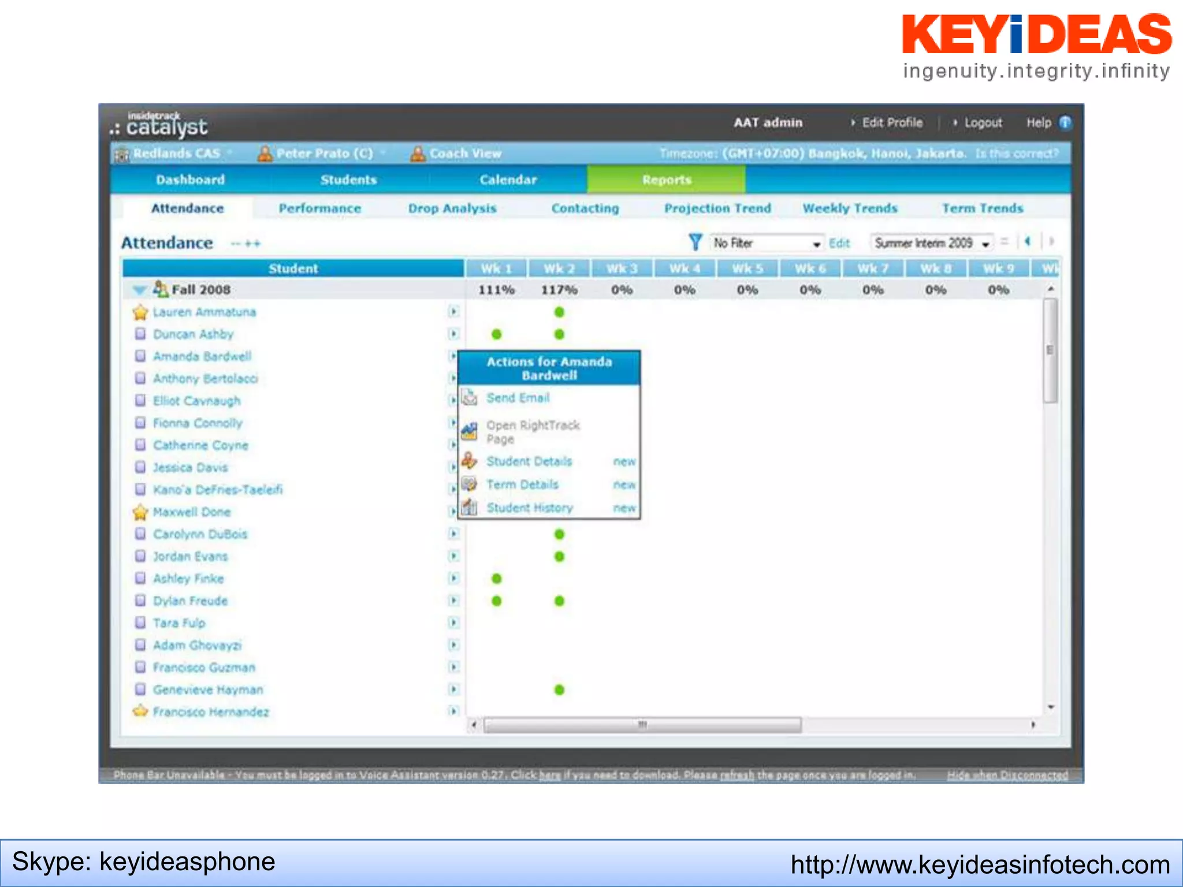This screenshot has width=1183, height=887.
Task: Click the Redlands CAS building icon
Action: 122,154
